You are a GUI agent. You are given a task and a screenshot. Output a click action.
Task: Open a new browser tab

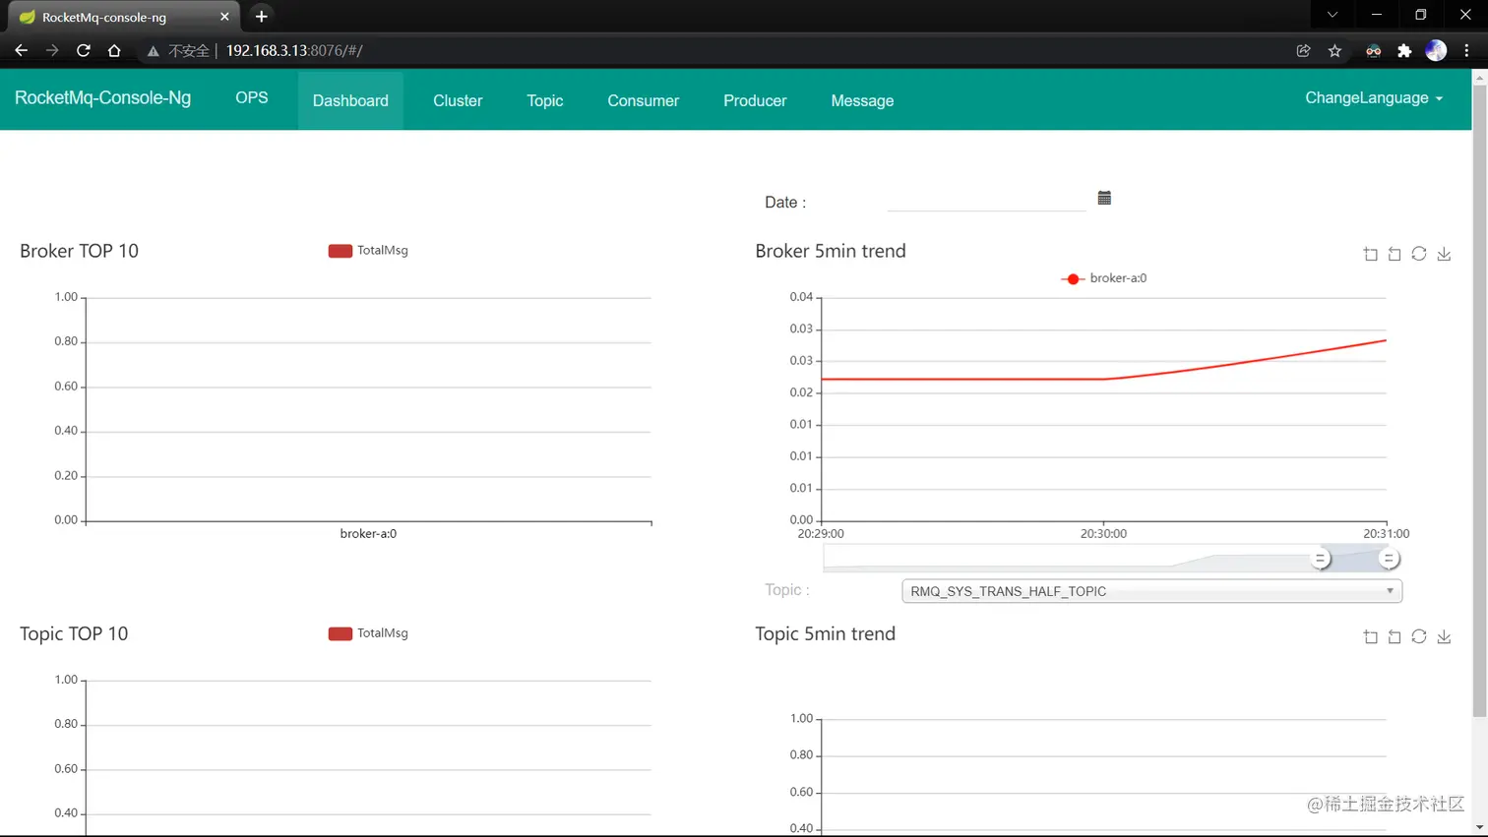[261, 17]
